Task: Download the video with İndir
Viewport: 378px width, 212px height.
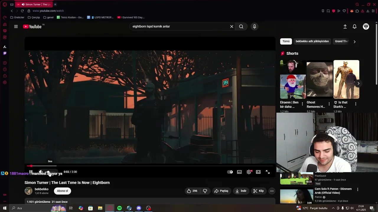Action: pos(241,191)
